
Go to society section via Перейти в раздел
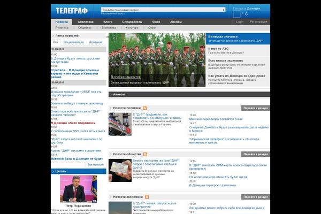point(256,154)
